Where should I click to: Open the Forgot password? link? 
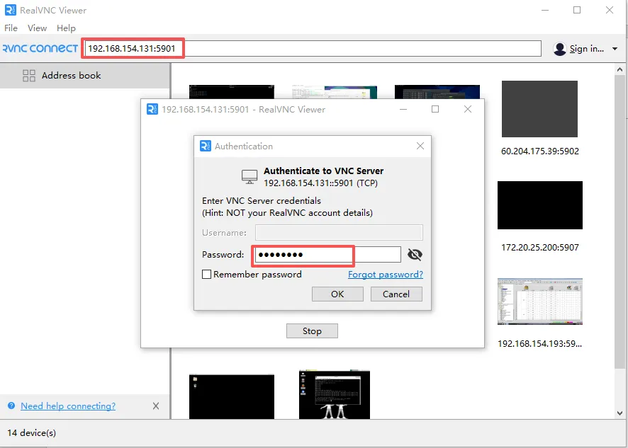click(386, 275)
